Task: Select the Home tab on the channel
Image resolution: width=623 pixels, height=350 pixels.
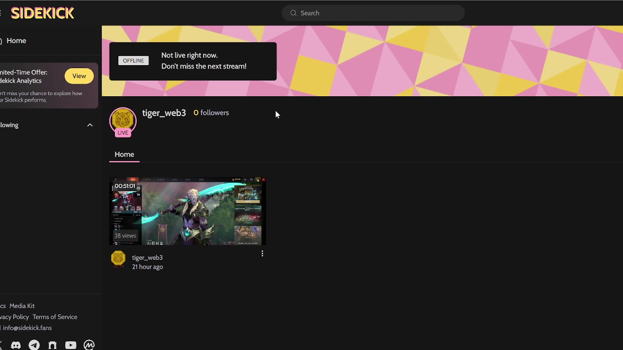Action: [124, 154]
